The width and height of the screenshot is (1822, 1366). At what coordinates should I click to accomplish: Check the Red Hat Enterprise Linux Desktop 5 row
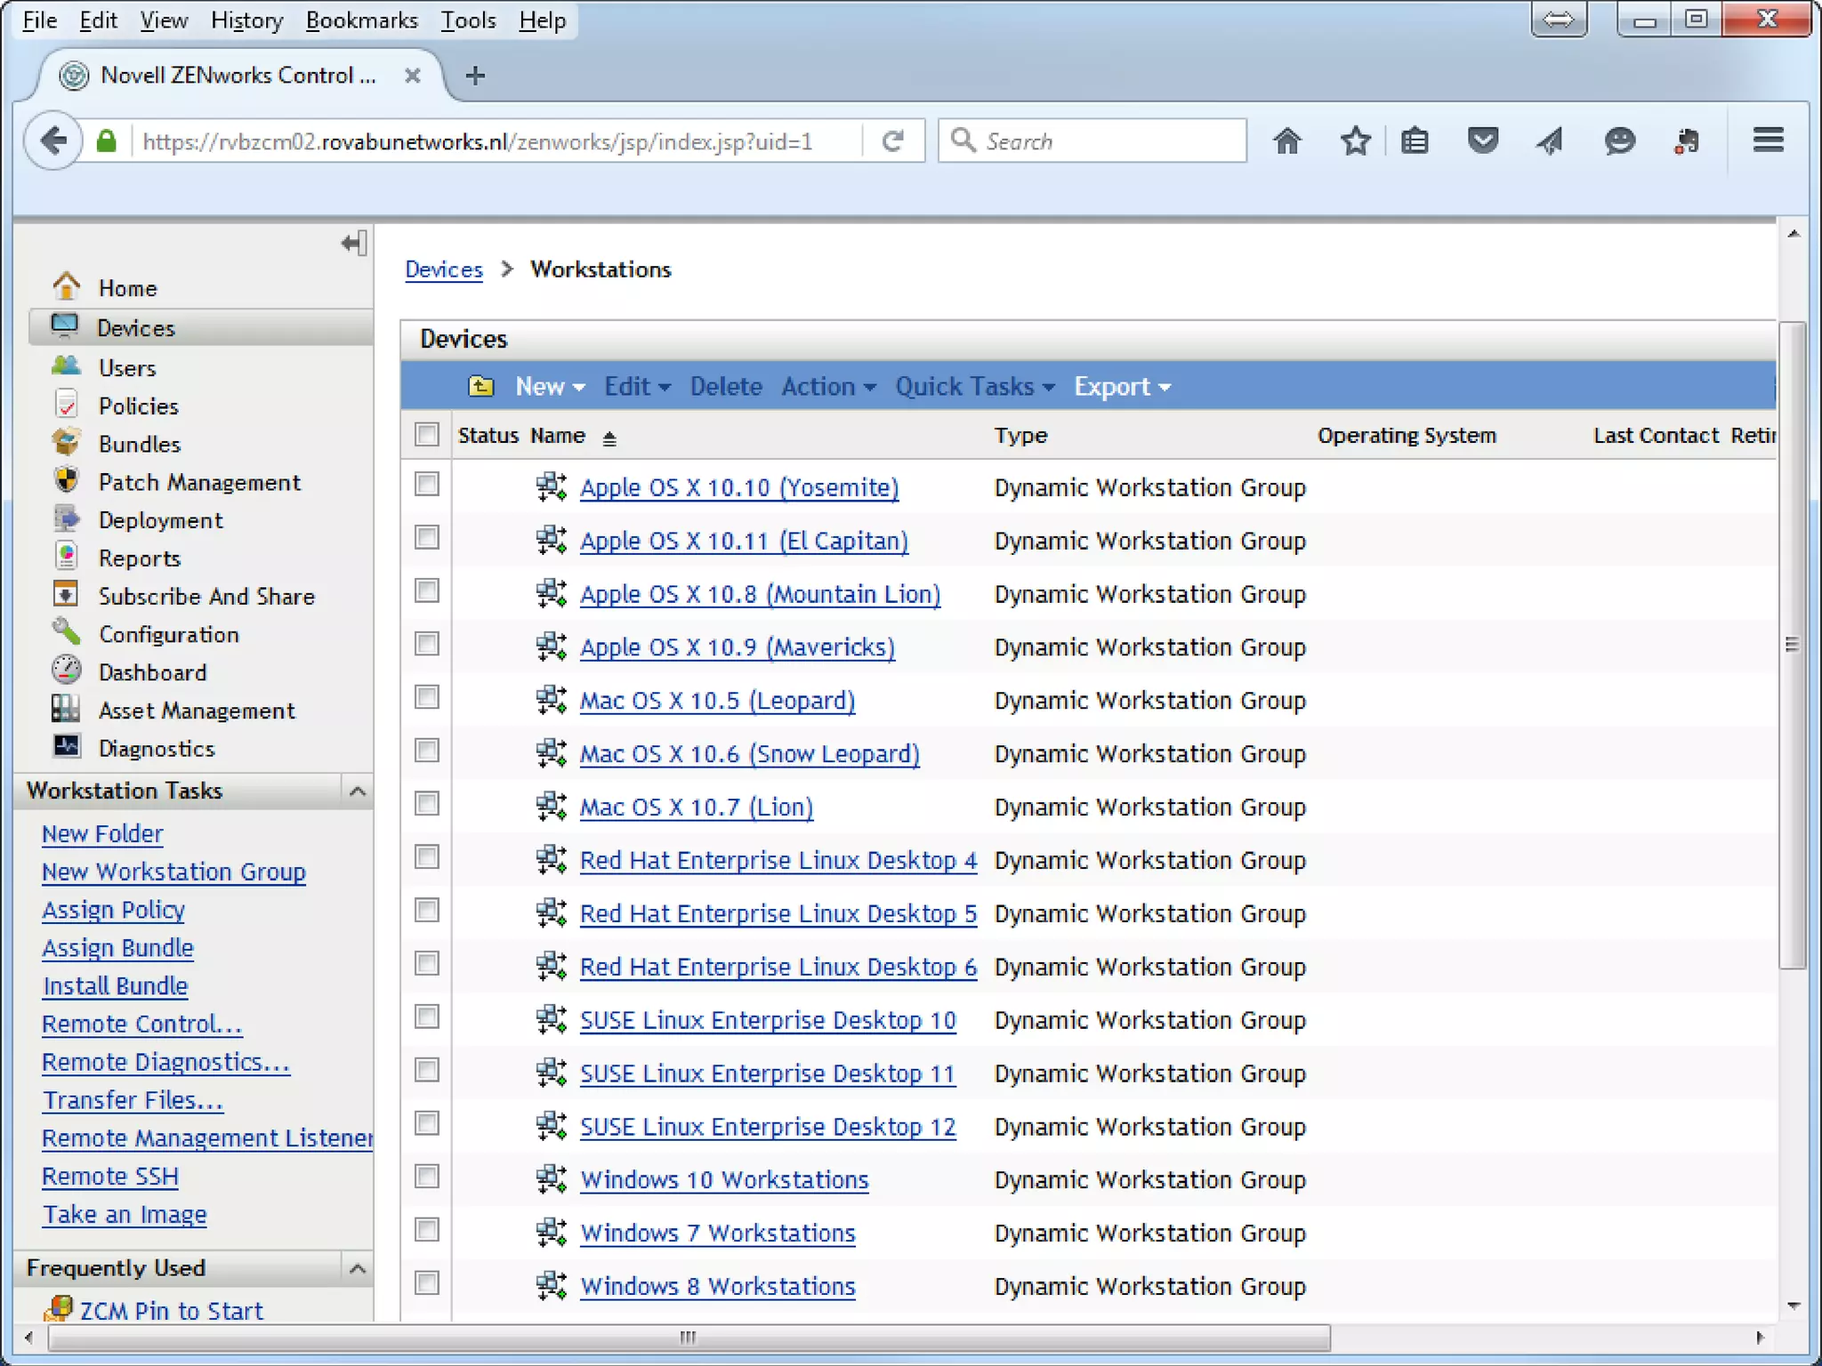tap(427, 910)
